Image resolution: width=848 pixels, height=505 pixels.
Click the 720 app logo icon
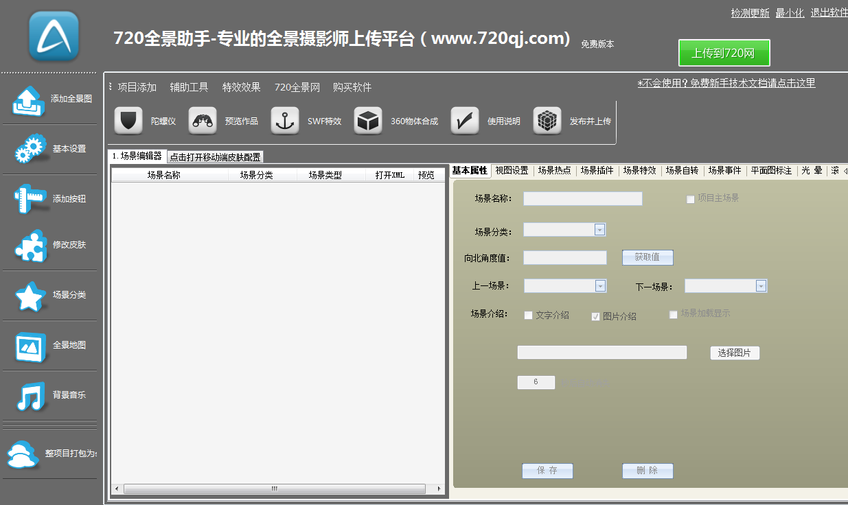pos(54,36)
